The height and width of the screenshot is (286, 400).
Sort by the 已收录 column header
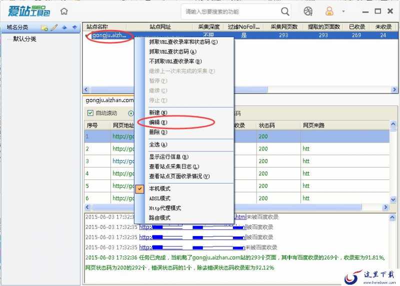[x=356, y=26]
